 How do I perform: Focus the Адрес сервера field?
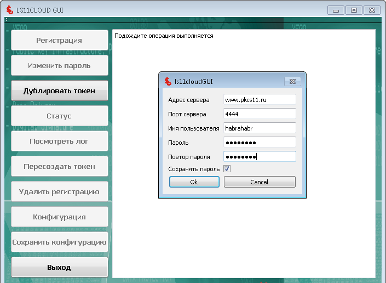tap(260, 100)
